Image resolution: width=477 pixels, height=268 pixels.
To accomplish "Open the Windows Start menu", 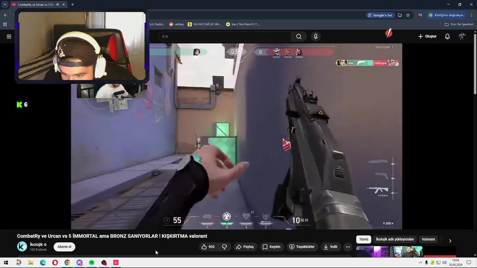I will (x=6, y=263).
